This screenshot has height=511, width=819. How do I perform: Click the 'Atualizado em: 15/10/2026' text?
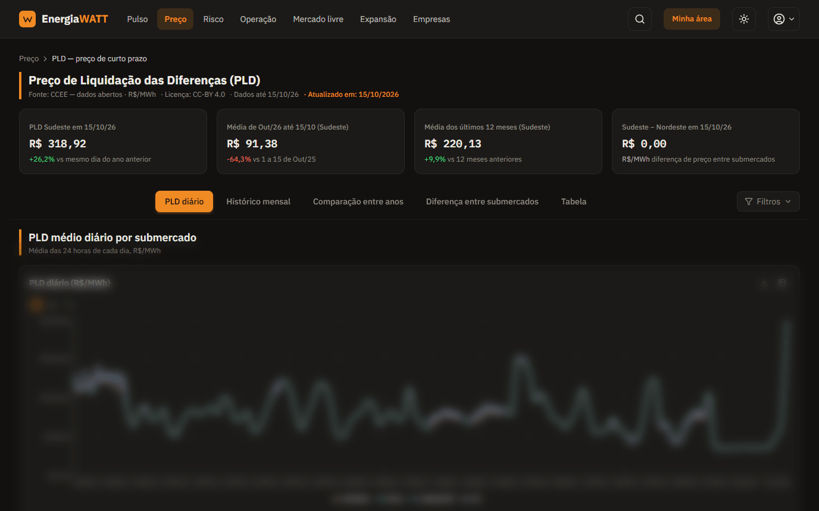(x=353, y=94)
